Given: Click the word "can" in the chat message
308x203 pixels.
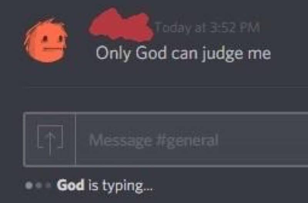Looking at the screenshot, I should coord(186,53).
